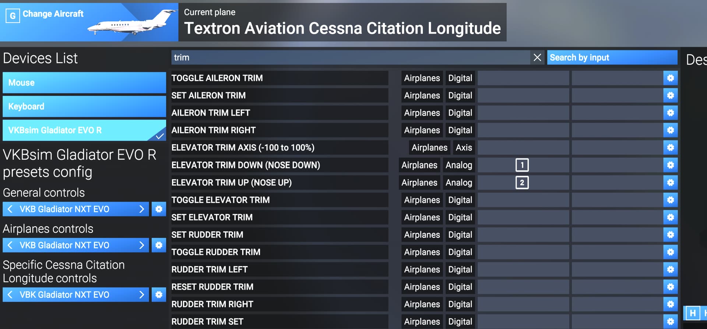
Task: Click the Search by input button
Action: [x=612, y=57]
